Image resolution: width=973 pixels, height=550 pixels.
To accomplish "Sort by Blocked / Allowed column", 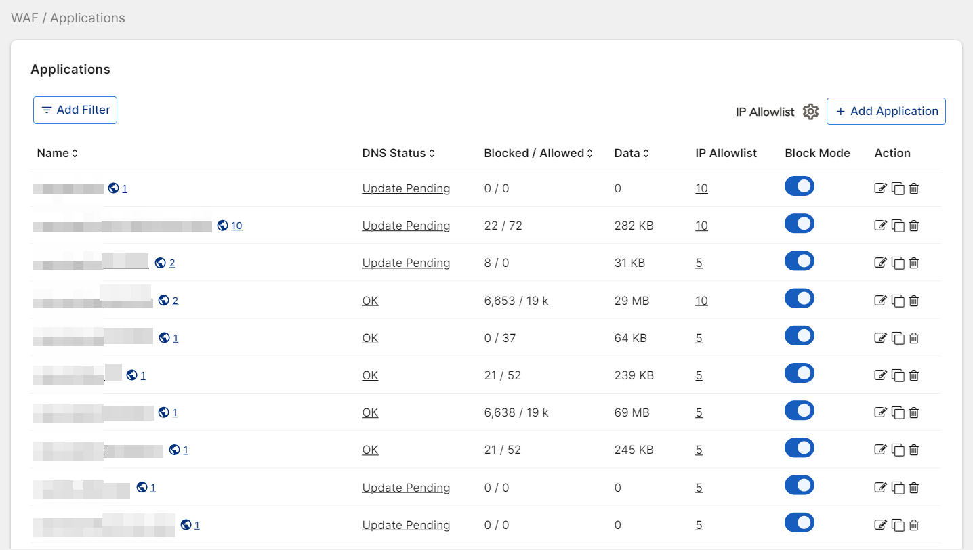I will pyautogui.click(x=538, y=153).
